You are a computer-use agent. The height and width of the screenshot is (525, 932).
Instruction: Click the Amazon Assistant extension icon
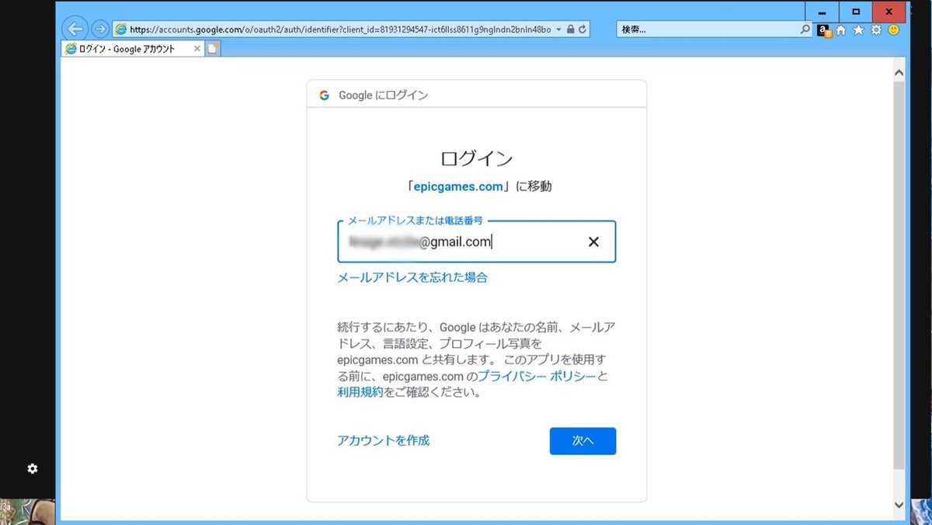click(822, 30)
